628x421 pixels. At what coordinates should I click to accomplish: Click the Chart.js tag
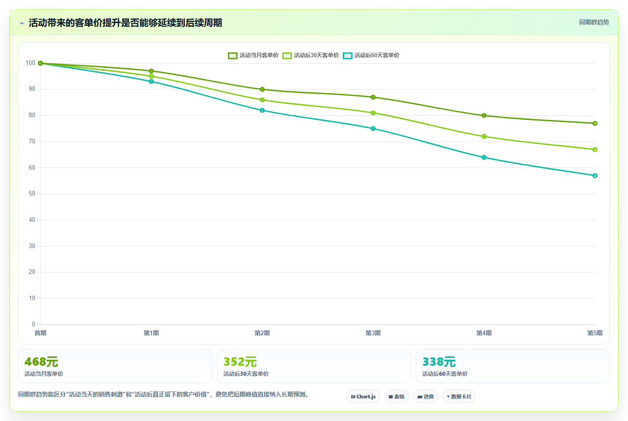[x=363, y=397]
